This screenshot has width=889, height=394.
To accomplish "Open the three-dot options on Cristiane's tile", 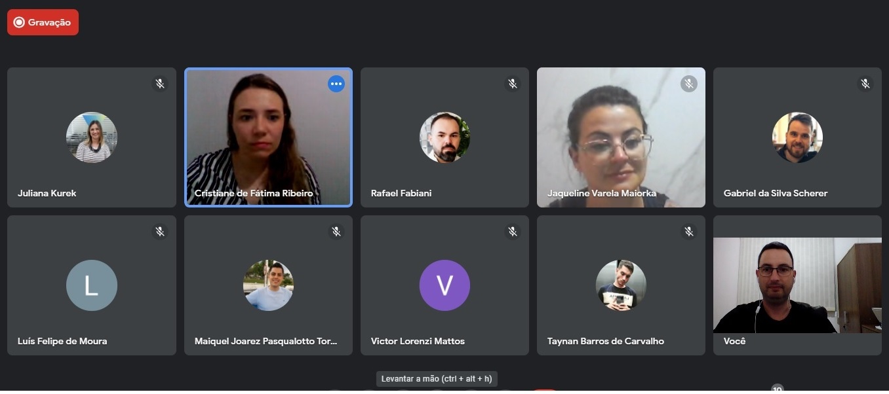I will [x=336, y=84].
